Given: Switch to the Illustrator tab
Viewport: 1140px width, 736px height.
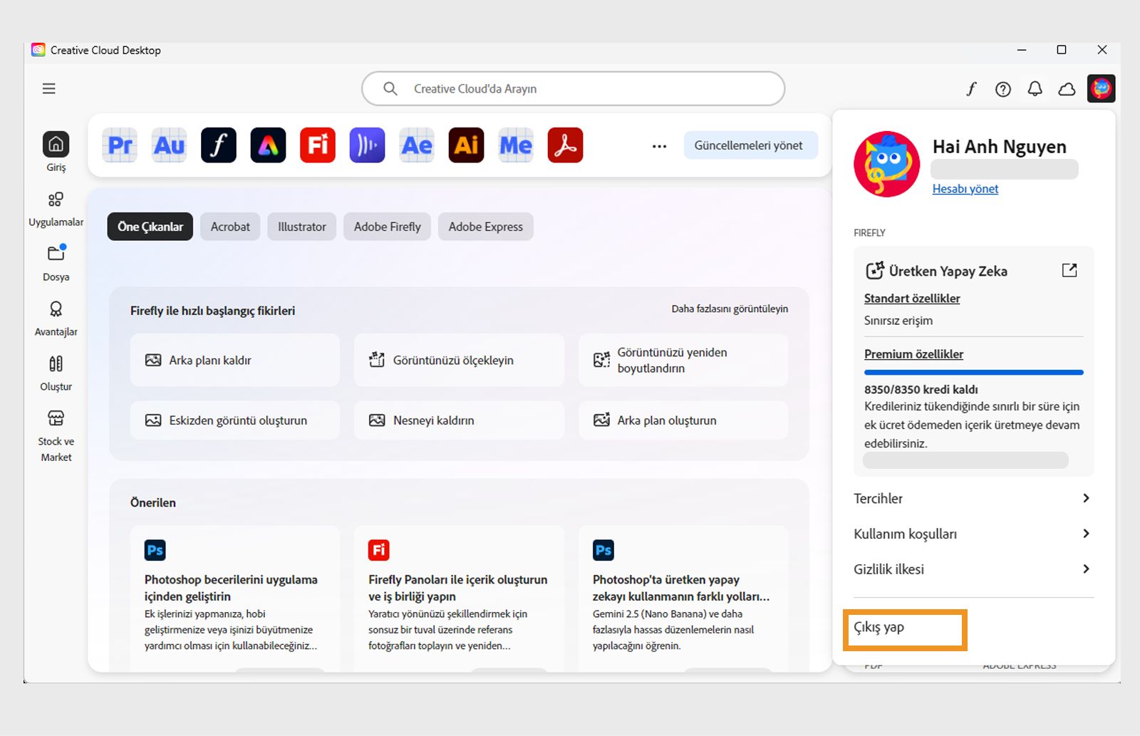Looking at the screenshot, I should pyautogui.click(x=302, y=227).
